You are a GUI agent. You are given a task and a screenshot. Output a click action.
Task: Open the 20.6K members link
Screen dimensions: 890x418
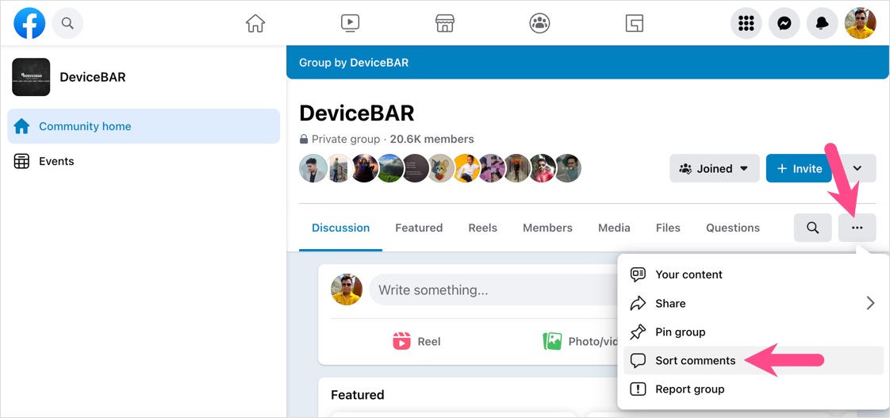(x=432, y=139)
